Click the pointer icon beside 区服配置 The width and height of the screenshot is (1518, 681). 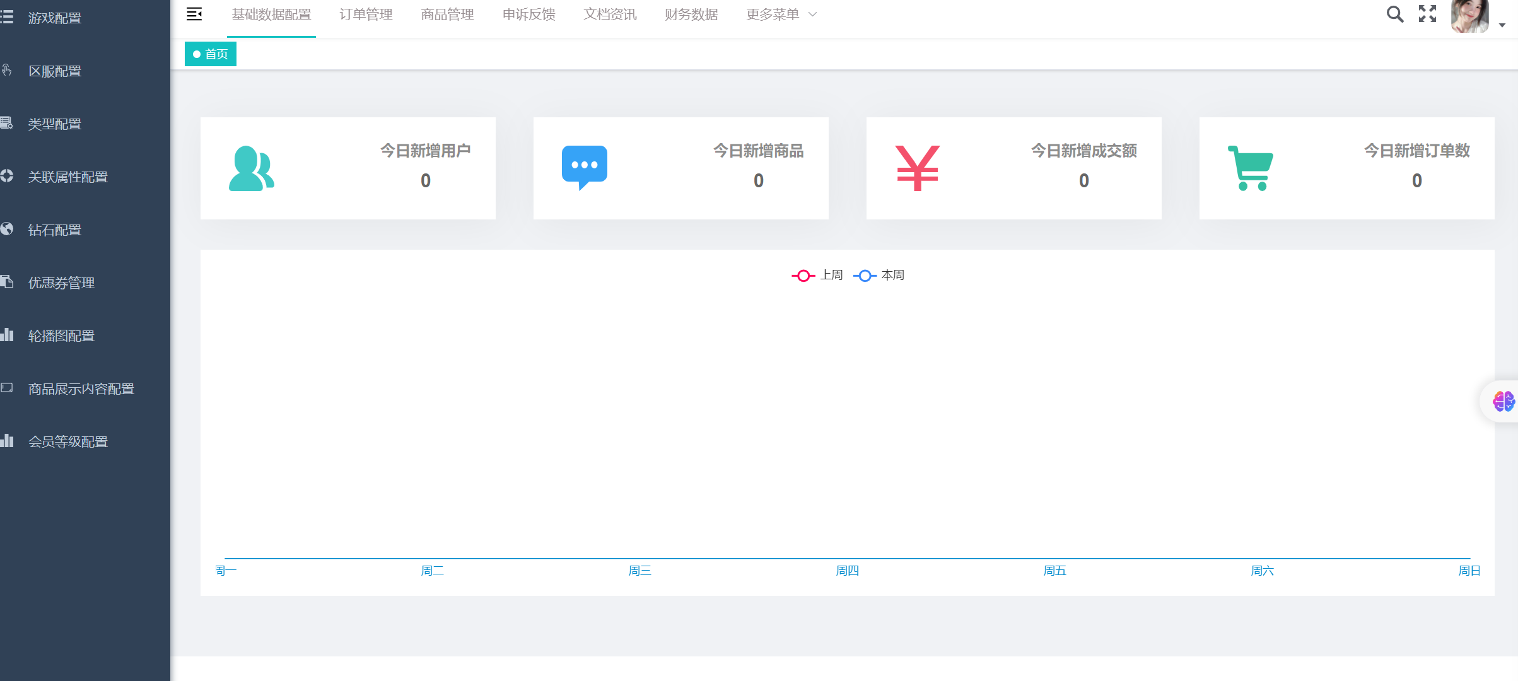(7, 70)
